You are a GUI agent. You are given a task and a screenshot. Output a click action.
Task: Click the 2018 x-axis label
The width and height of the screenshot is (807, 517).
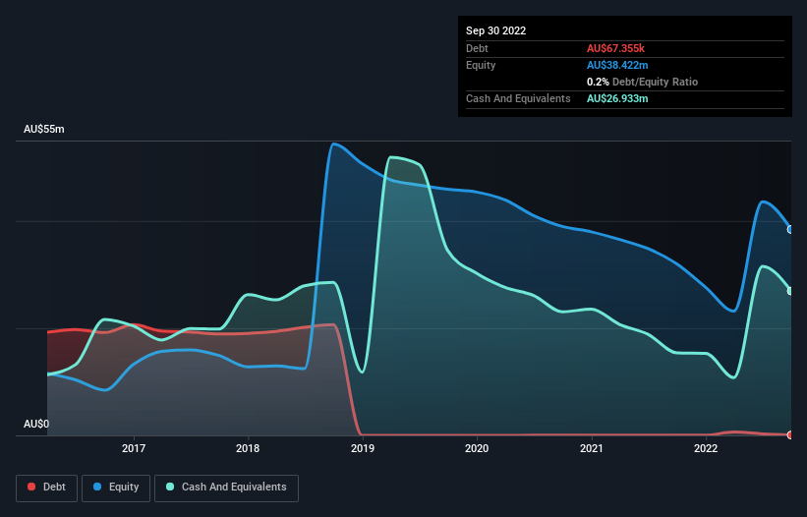248,448
